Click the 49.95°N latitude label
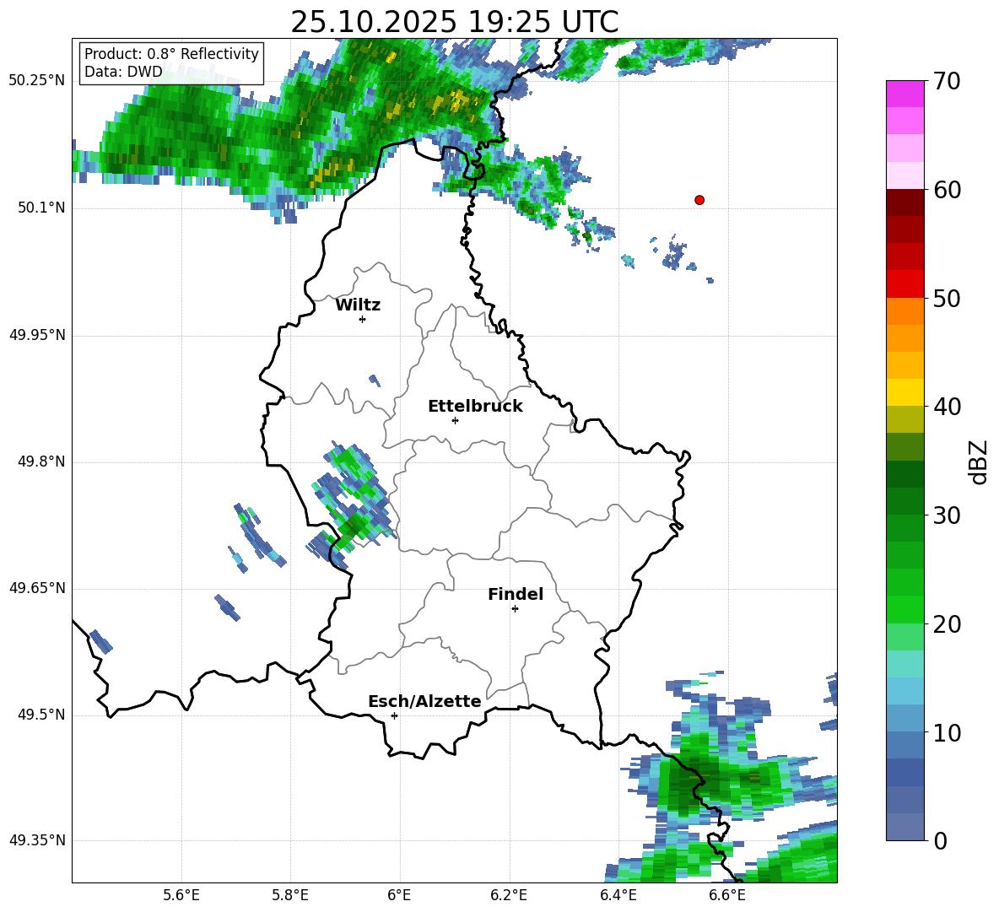Image resolution: width=999 pixels, height=912 pixels. pos(37,335)
